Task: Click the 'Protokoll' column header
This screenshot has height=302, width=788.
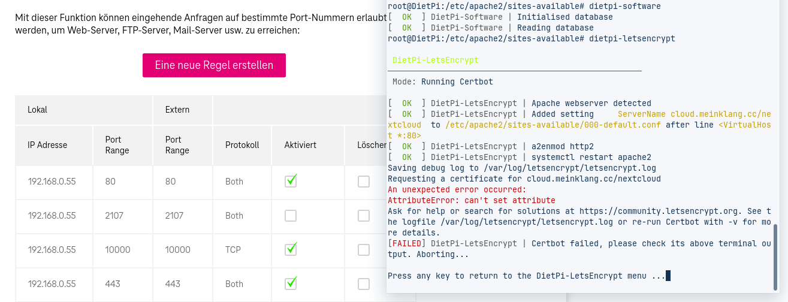Action: (242, 145)
